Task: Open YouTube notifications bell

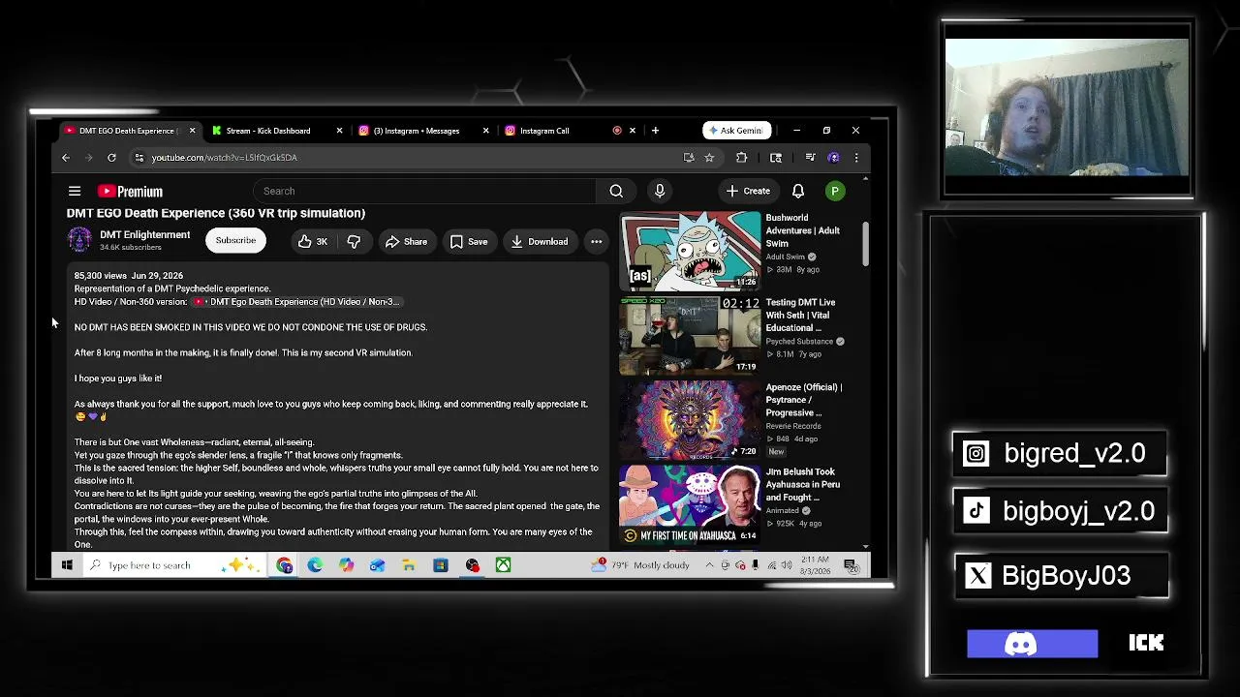Action: 798,192
